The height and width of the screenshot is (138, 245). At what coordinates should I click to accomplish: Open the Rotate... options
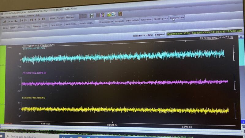(x=13, y=27)
